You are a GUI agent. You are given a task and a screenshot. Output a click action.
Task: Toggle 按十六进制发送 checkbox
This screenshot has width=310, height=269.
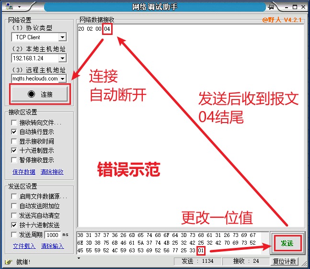tap(14, 225)
